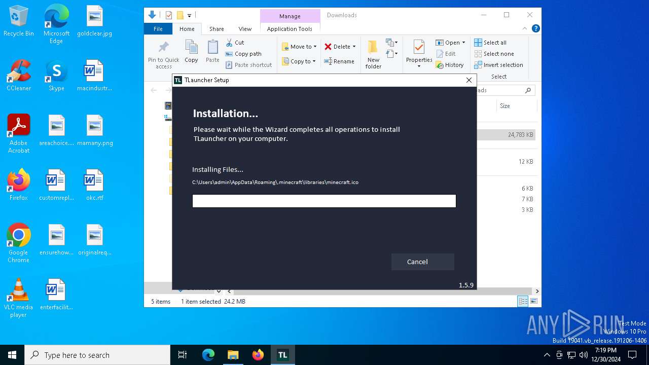Image resolution: width=649 pixels, height=365 pixels.
Task: Open the Application Tools tab
Action: click(x=290, y=29)
